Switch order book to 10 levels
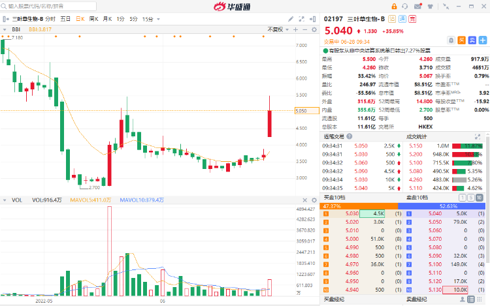Viewport: 490px width, 306px height. (479, 198)
